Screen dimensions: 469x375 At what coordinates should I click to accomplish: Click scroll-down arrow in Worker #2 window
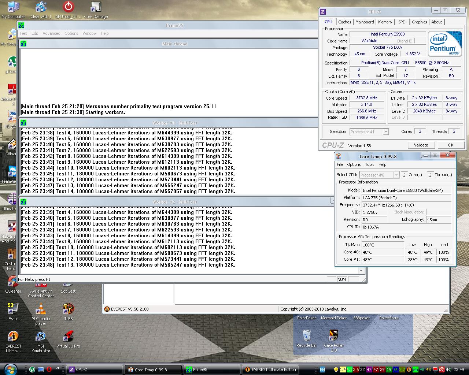361,271
